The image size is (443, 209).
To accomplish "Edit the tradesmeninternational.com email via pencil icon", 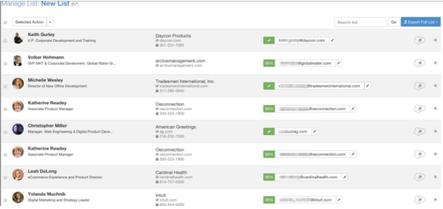I will tap(367, 86).
